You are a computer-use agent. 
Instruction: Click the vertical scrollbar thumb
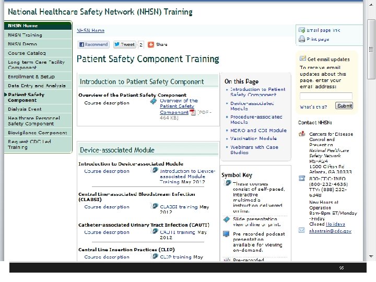point(371,50)
